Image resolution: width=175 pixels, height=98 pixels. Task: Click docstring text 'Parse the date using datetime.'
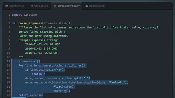tap(43, 36)
